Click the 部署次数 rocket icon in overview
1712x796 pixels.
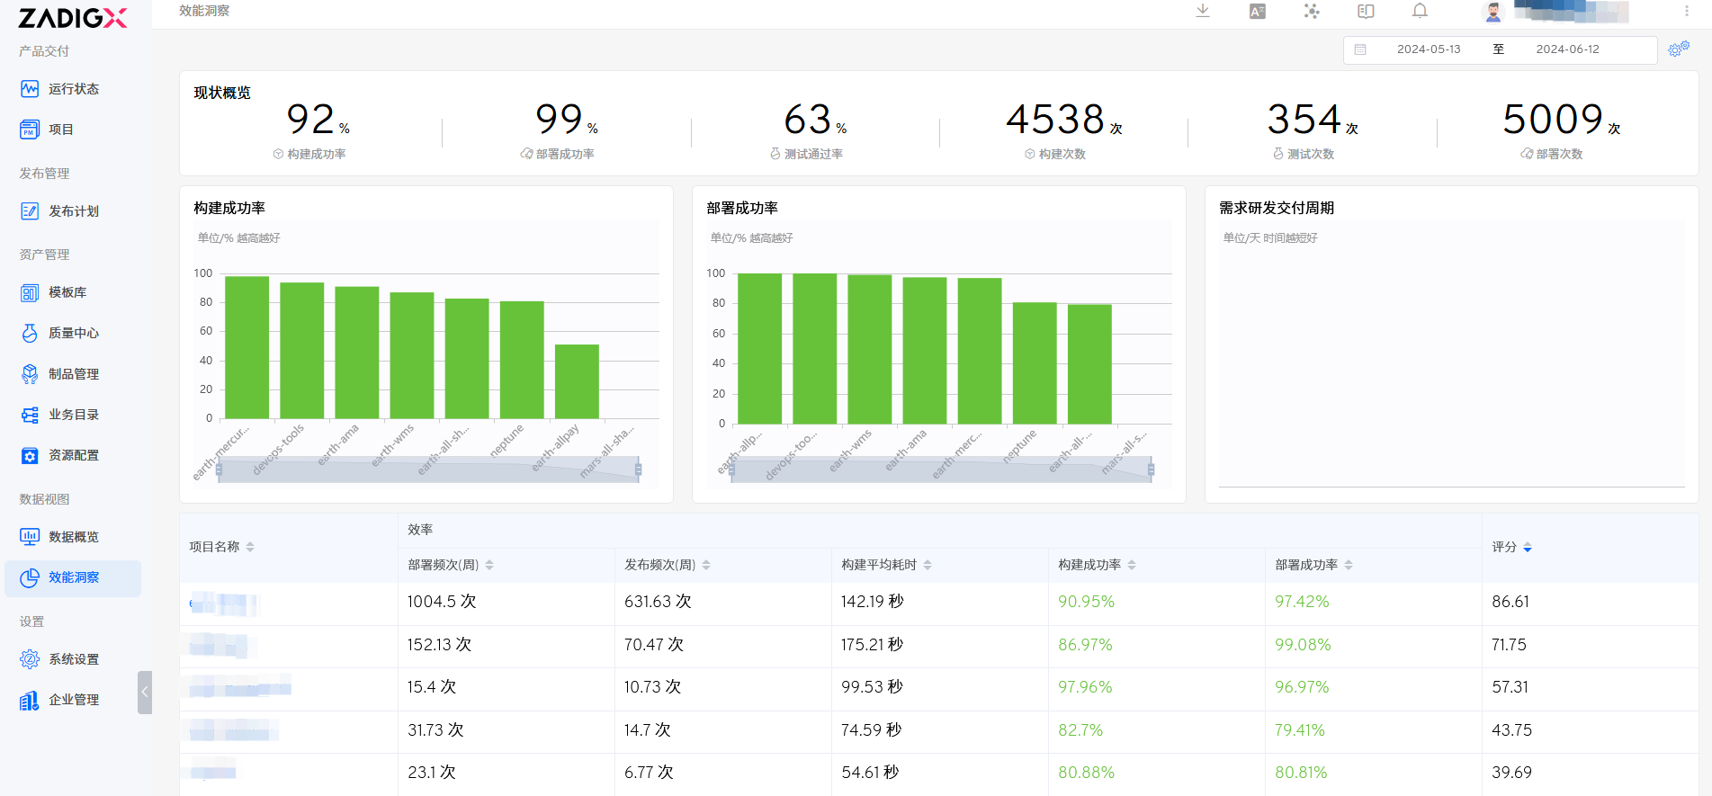[1527, 154]
